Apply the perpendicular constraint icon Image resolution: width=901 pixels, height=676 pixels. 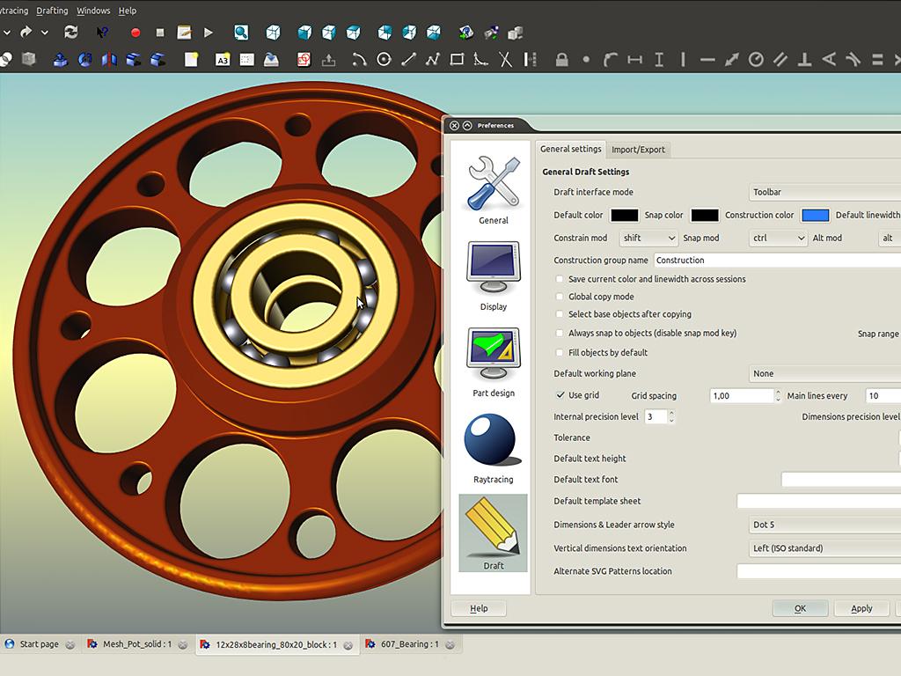[804, 59]
